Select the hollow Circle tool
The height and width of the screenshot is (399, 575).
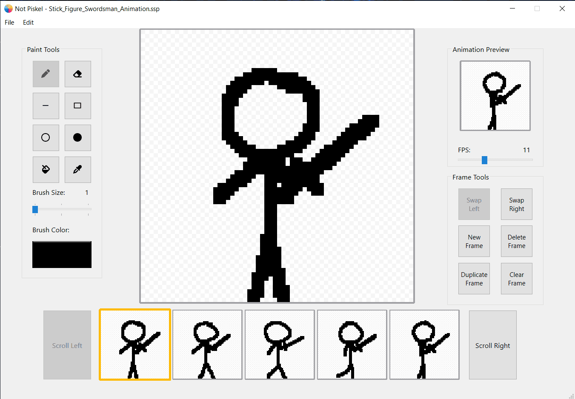pyautogui.click(x=46, y=138)
